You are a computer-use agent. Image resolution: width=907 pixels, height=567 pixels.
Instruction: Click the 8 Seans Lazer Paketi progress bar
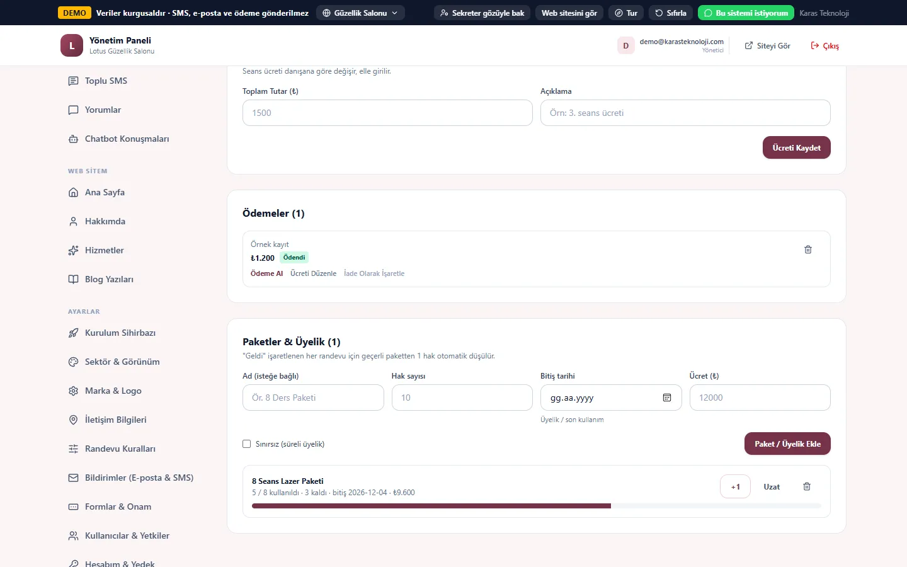point(537,505)
